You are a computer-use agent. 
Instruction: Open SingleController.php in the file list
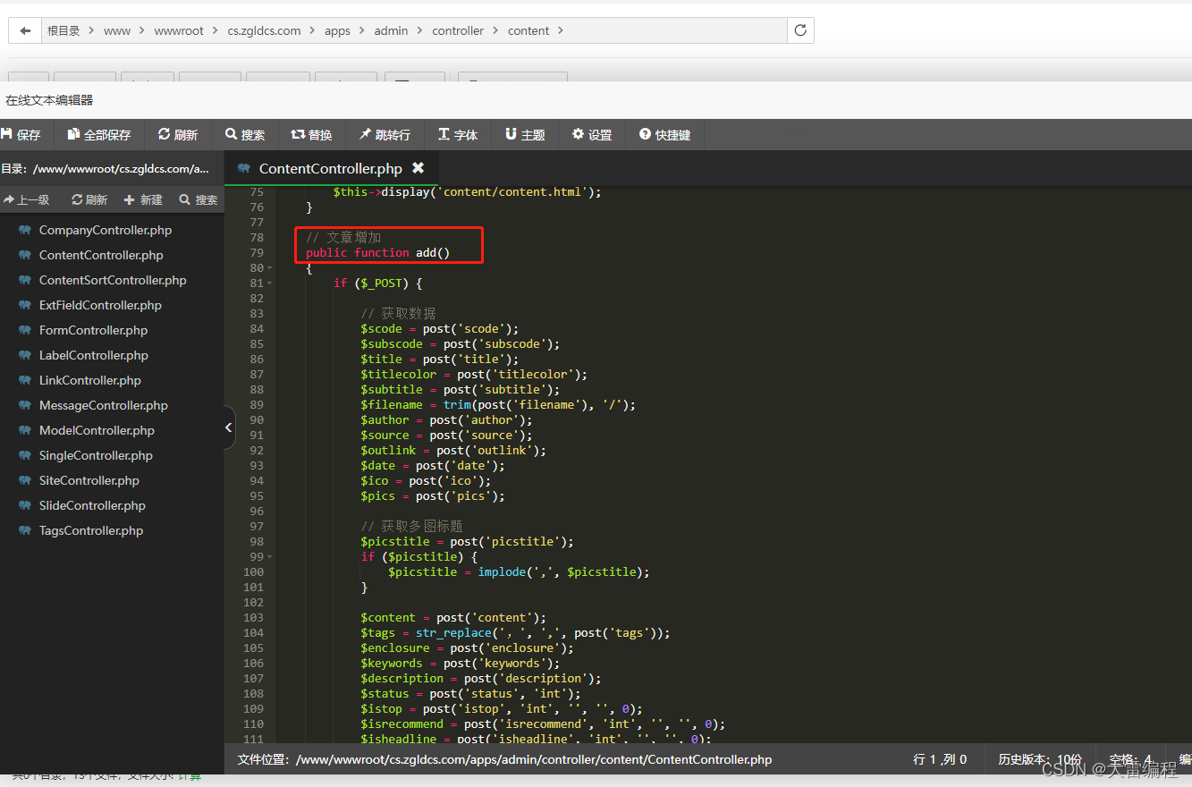click(96, 455)
